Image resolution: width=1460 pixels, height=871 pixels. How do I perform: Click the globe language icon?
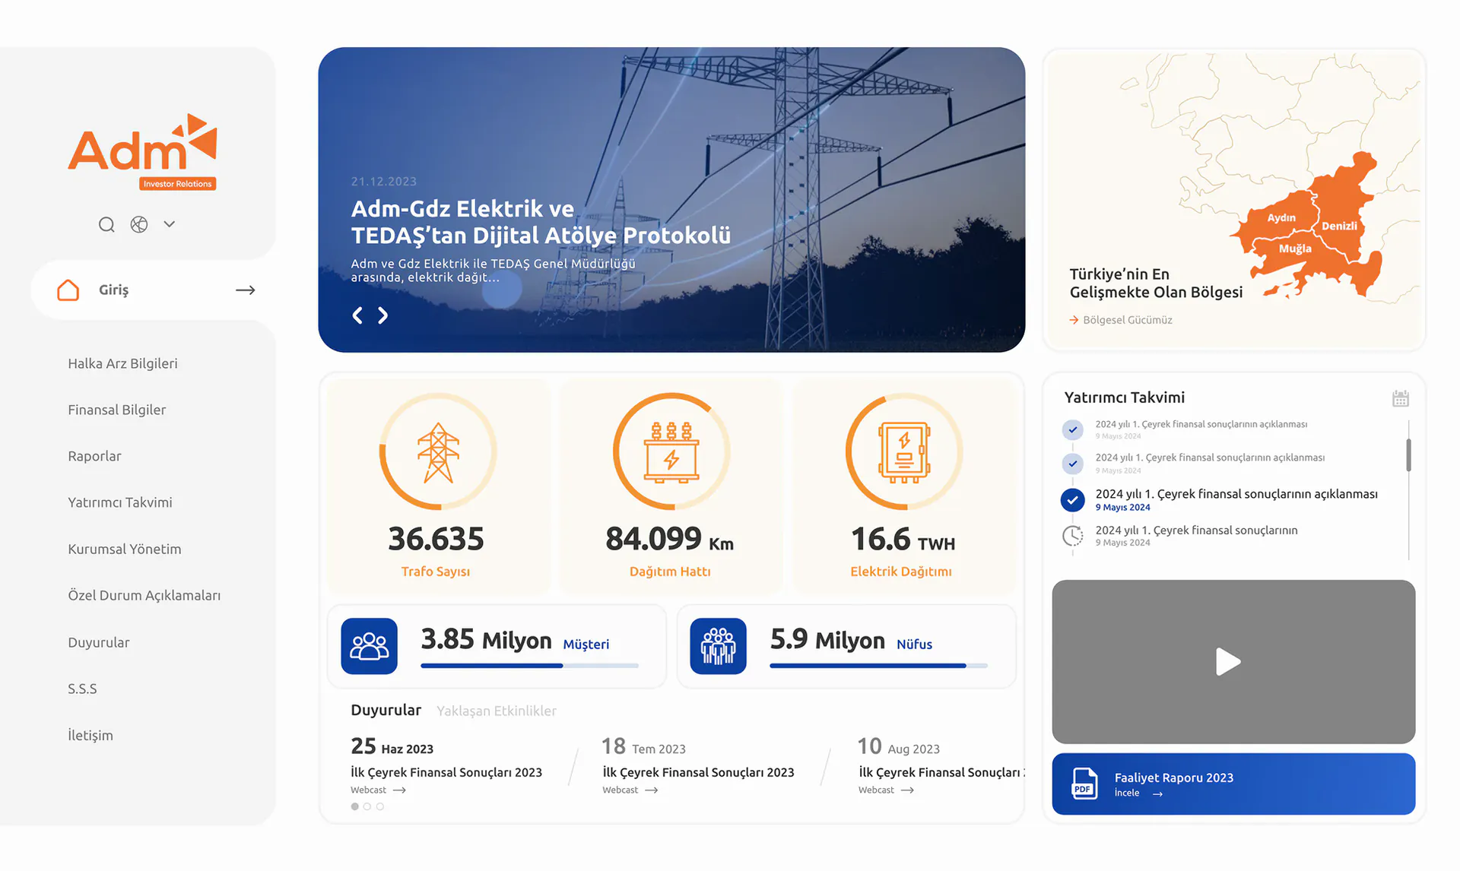[139, 224]
